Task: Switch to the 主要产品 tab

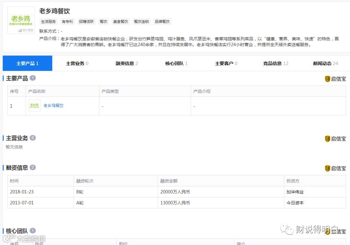Action: click(x=28, y=64)
